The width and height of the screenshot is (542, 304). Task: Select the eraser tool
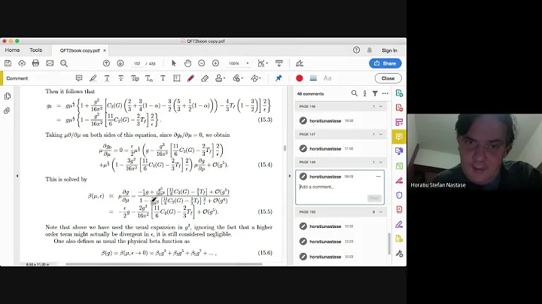click(205, 78)
